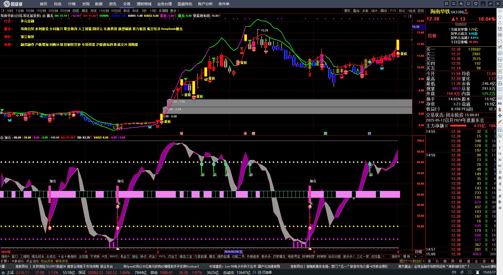The width and height of the screenshot is (503, 275).
Task: Click the +自选 add to watchlist button
Action: click(x=412, y=11)
